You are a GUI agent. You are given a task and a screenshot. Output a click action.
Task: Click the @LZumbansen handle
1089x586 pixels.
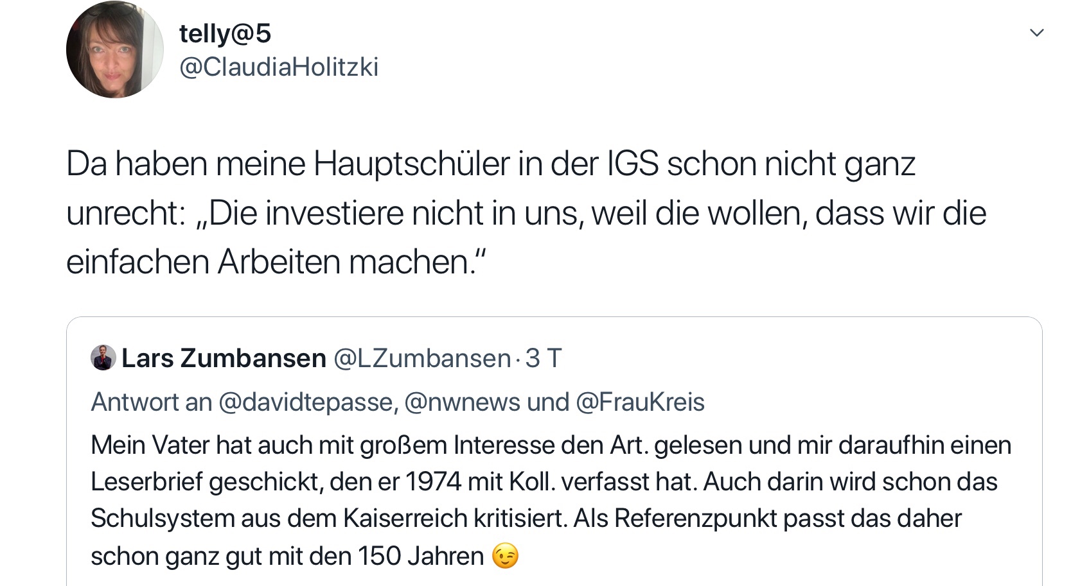tap(421, 358)
